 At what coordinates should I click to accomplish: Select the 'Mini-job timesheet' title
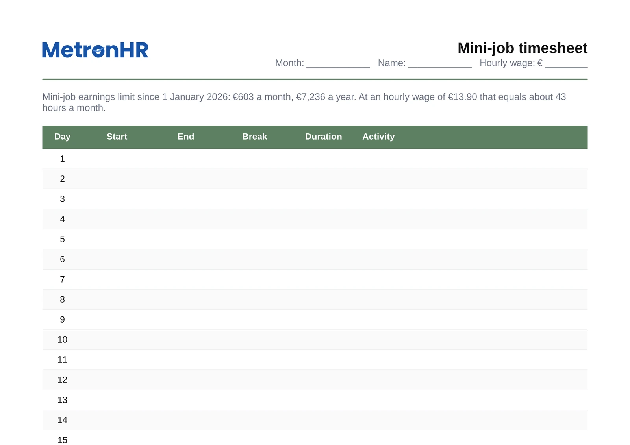coord(523,48)
